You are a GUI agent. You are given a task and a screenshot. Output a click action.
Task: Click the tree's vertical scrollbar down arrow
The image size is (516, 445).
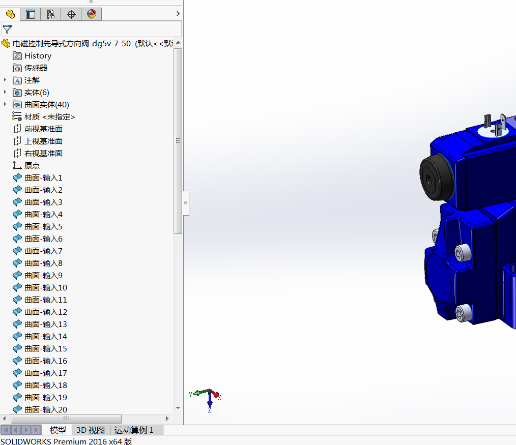(178, 408)
